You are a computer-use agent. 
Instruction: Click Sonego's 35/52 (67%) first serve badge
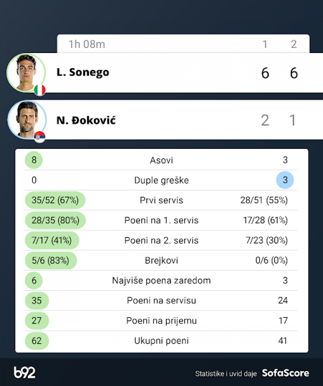(x=55, y=200)
